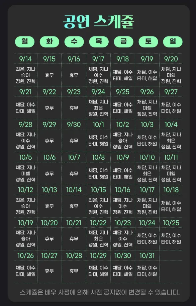Click the 9/27 date label

coord(171,91)
